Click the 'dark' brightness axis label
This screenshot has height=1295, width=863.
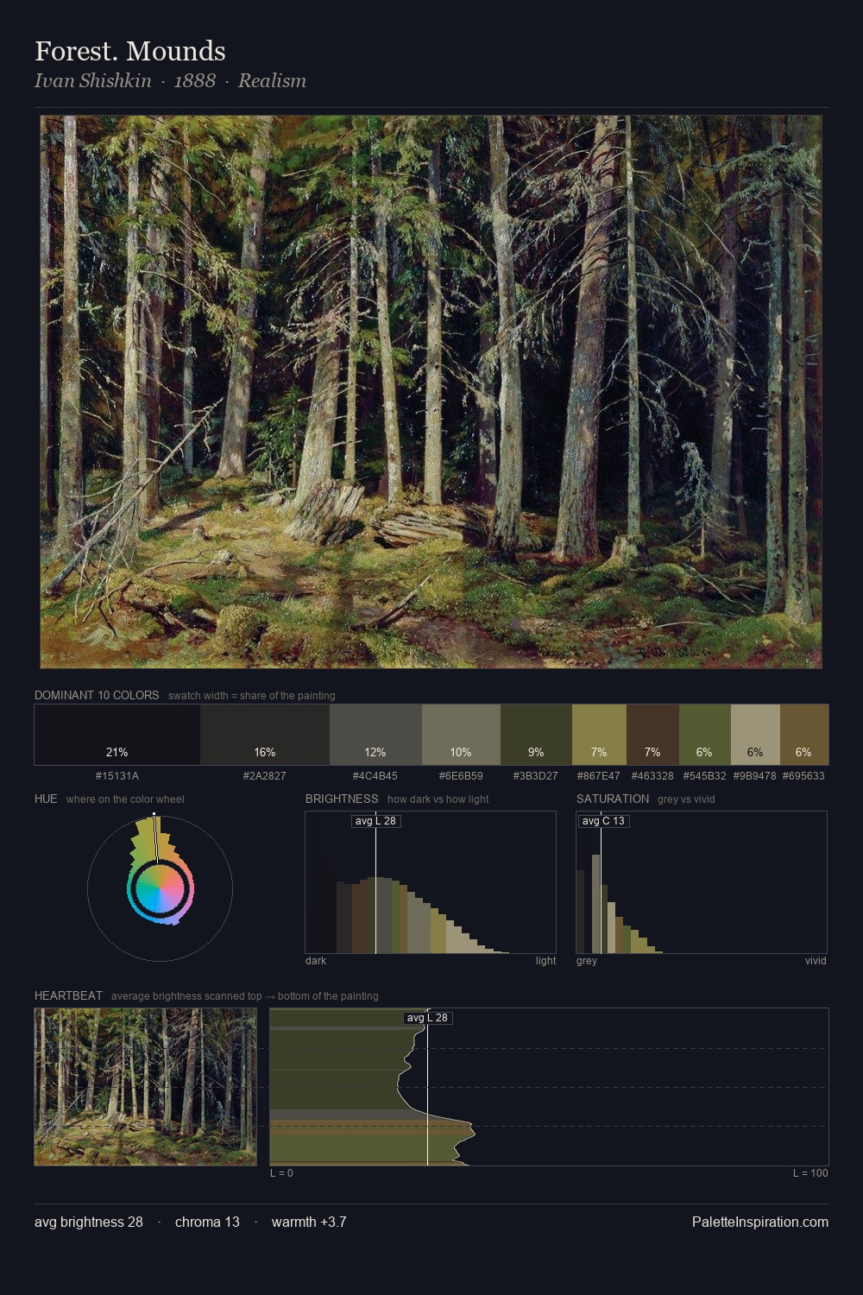pyautogui.click(x=316, y=961)
